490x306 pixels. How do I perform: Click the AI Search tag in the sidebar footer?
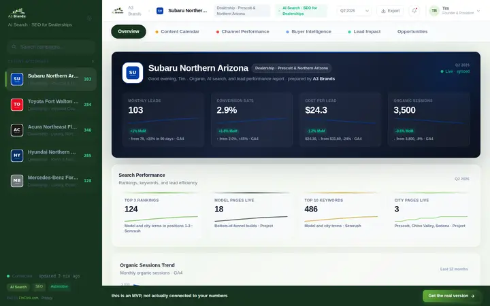18,287
